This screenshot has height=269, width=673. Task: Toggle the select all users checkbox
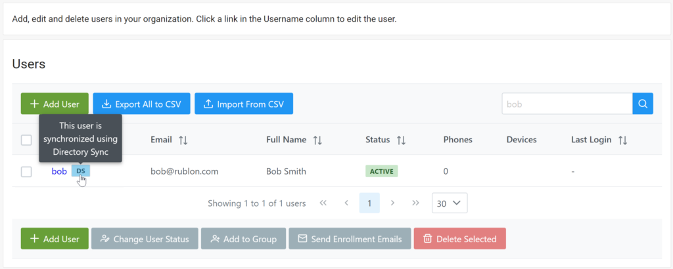pyautogui.click(x=26, y=140)
